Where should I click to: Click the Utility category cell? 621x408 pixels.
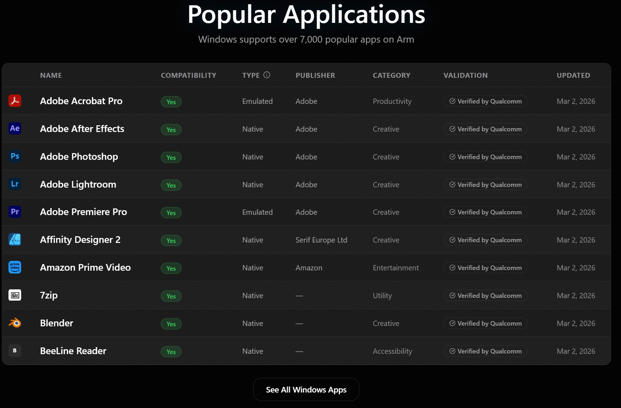[x=382, y=296]
